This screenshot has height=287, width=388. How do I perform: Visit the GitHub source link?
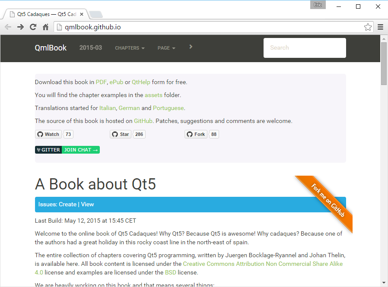(x=143, y=121)
